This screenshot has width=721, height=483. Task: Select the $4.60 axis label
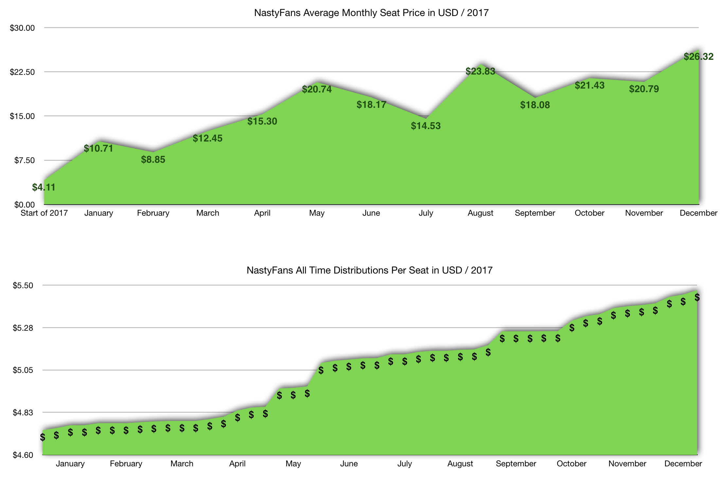point(23,455)
